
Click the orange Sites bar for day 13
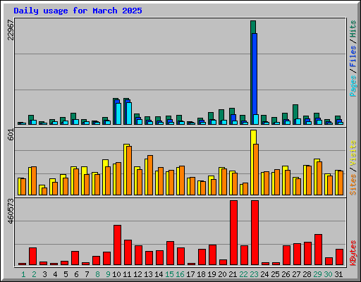click(x=150, y=175)
